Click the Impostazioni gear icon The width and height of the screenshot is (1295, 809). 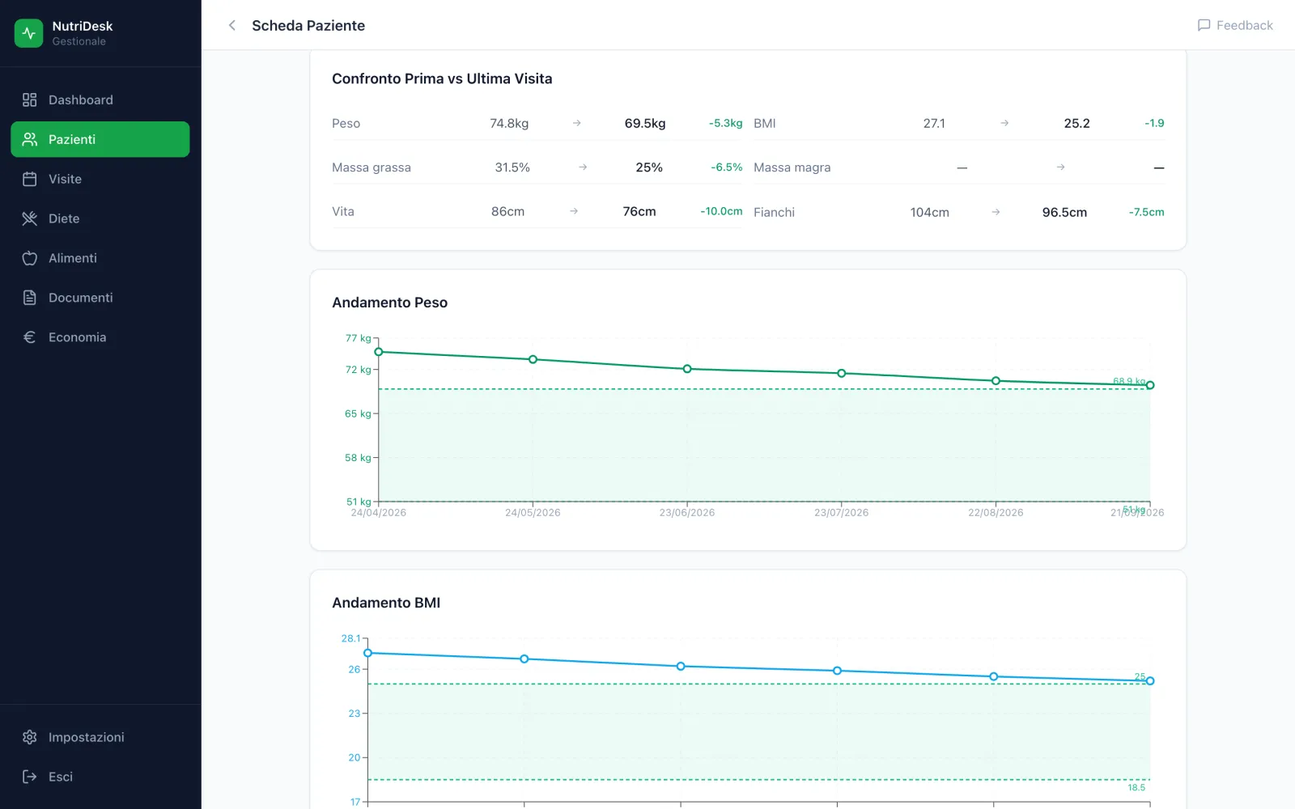click(30, 737)
